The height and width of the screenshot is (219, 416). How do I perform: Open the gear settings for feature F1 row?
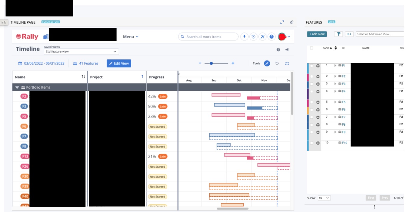[x=318, y=66]
